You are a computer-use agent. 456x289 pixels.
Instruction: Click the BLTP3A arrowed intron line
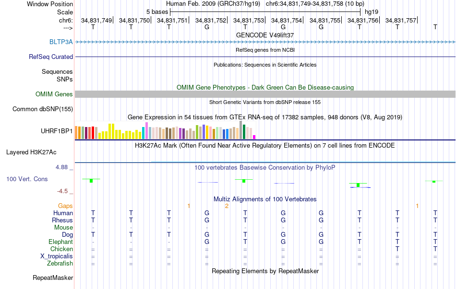(265, 42)
